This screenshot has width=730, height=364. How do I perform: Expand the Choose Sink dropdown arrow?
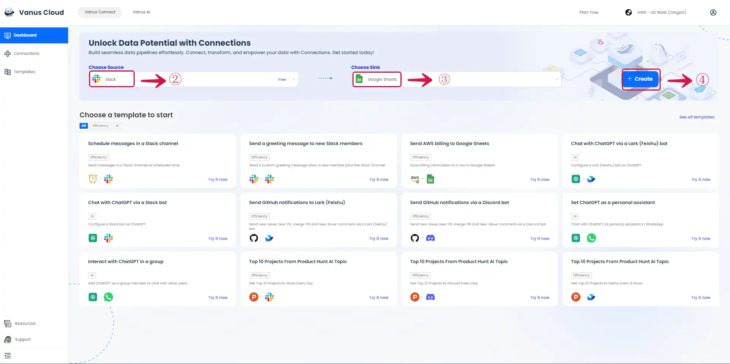556,79
